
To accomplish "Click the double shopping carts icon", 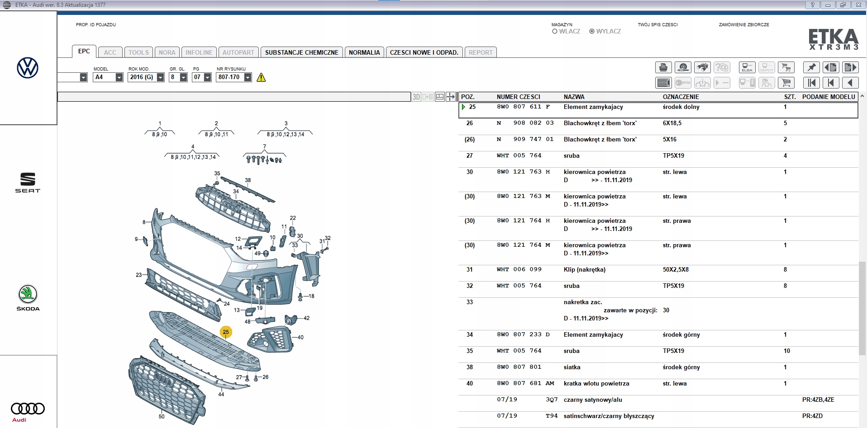I will [786, 68].
